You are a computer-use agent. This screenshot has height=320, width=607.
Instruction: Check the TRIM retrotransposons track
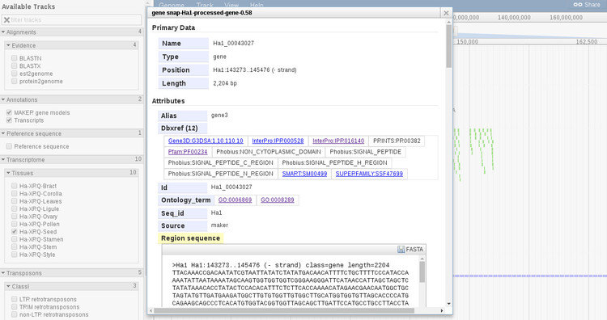click(15, 307)
